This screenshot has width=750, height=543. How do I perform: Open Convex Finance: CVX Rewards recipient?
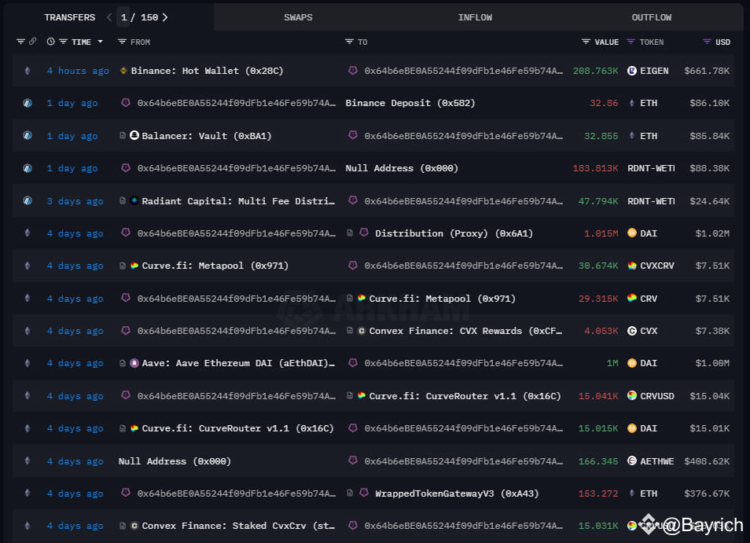point(465,332)
